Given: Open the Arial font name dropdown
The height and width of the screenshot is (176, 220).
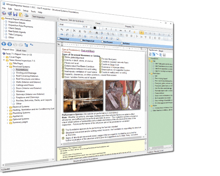Looking at the screenshot, I should click(84, 26).
